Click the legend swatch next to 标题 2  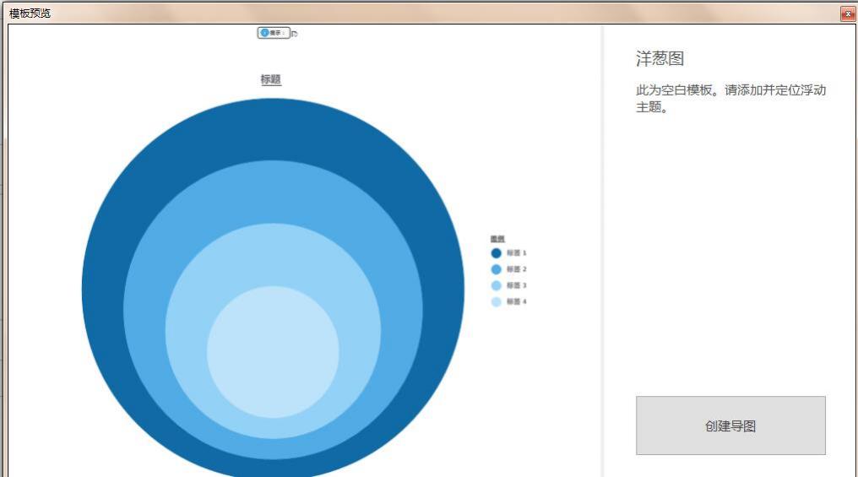[497, 269]
